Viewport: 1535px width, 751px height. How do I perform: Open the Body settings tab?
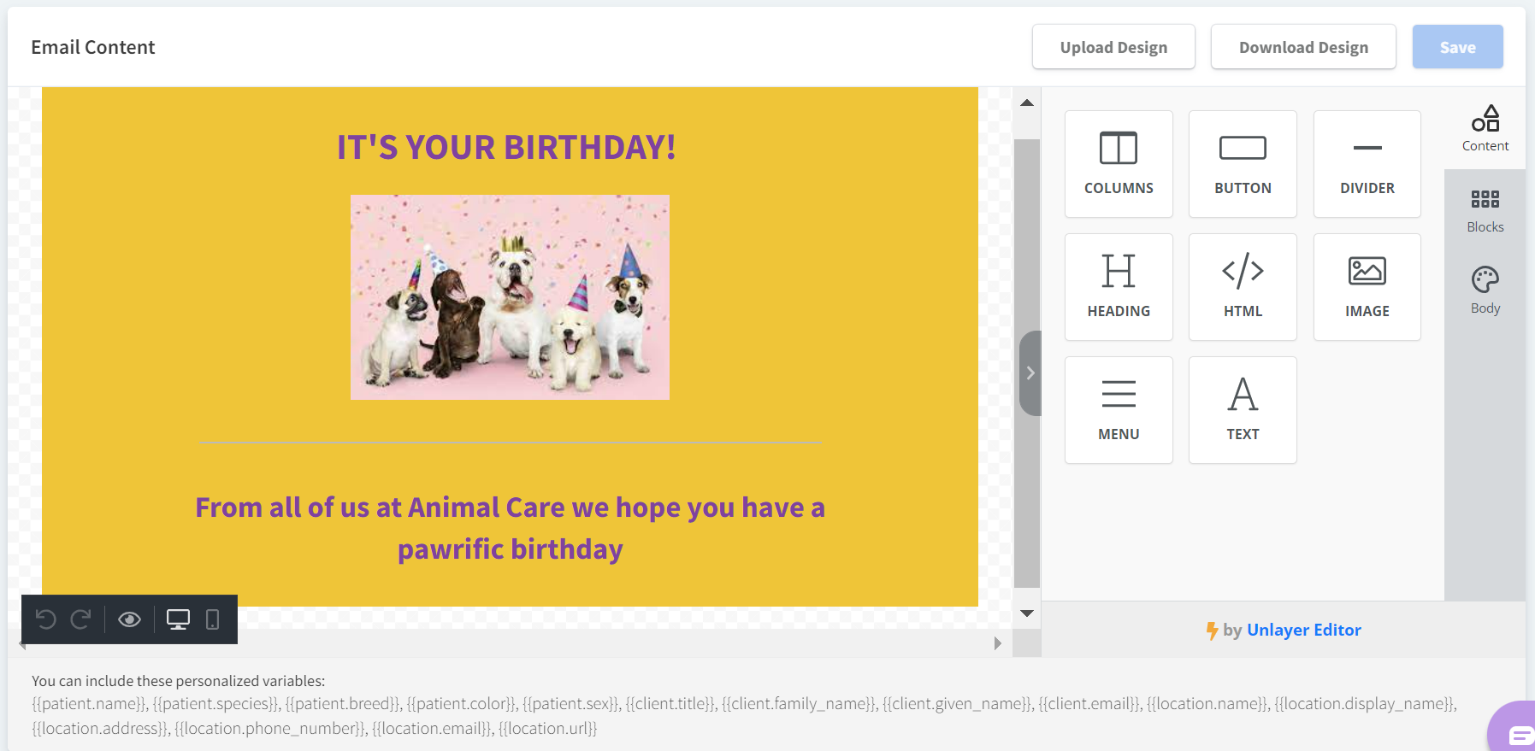tap(1485, 290)
